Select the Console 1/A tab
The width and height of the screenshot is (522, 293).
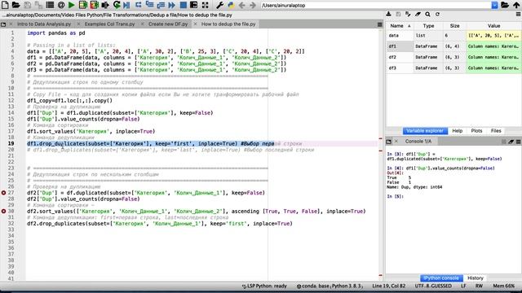(418, 141)
